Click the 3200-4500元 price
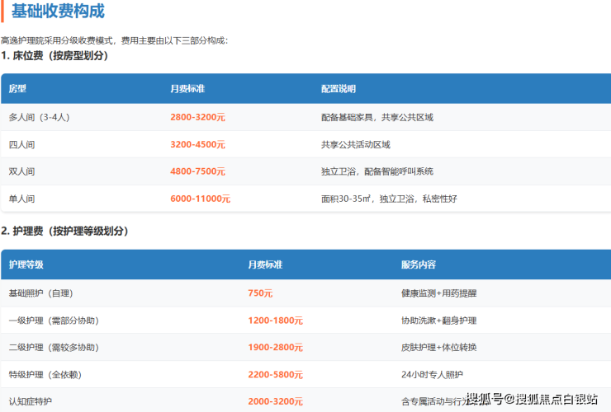Viewport: 611px width, 412px height. 197,144
